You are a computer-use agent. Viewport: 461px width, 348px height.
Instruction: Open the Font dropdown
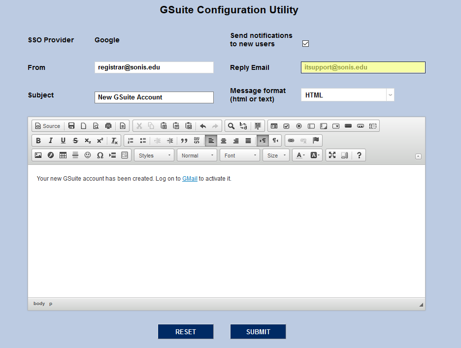coord(239,155)
